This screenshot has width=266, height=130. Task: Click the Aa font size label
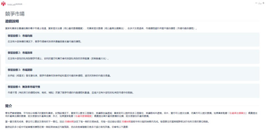point(260,3)
